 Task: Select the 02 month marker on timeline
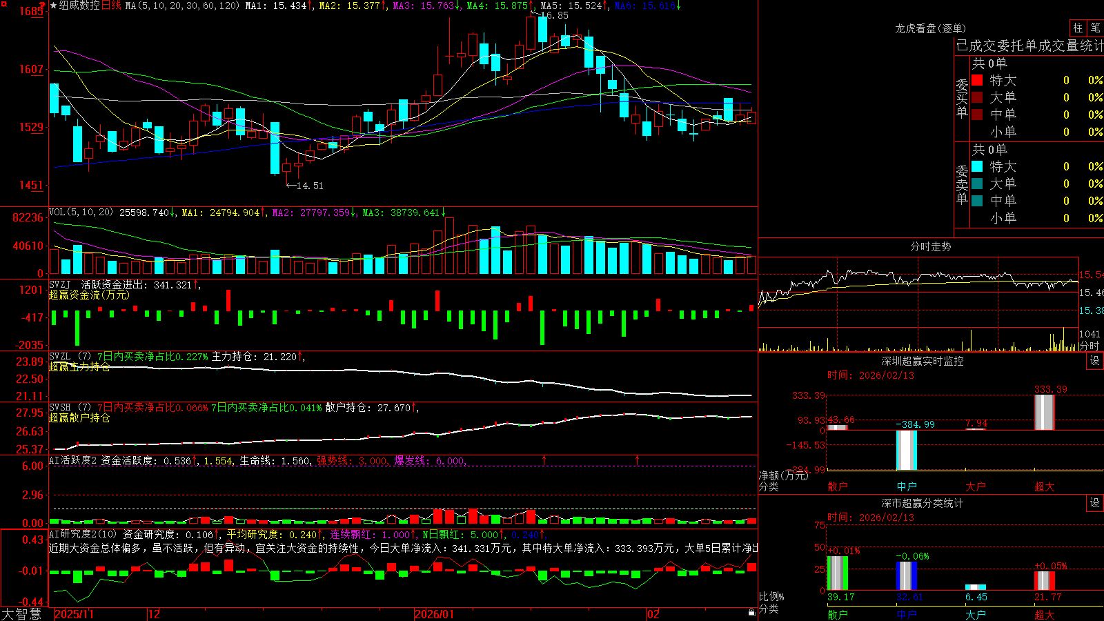(x=653, y=614)
